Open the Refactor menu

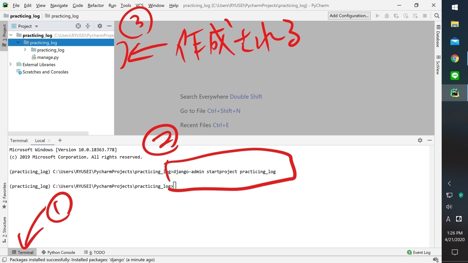click(96, 5)
